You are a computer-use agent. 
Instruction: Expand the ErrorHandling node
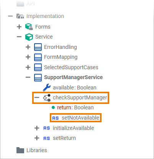28,47
